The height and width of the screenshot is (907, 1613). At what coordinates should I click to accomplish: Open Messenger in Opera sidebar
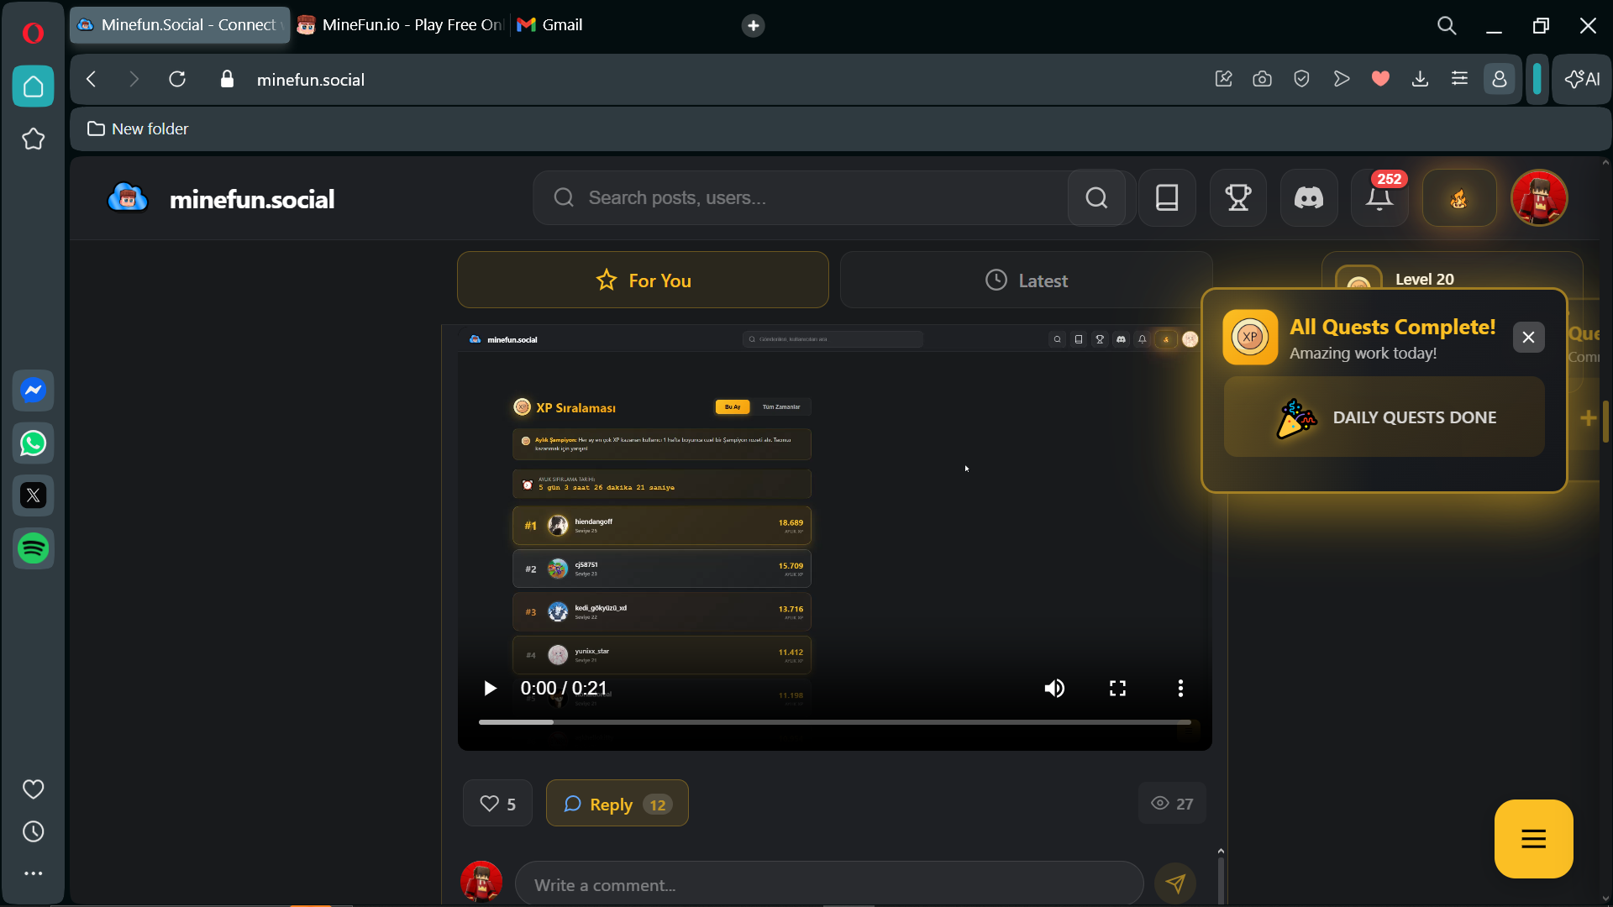(34, 391)
